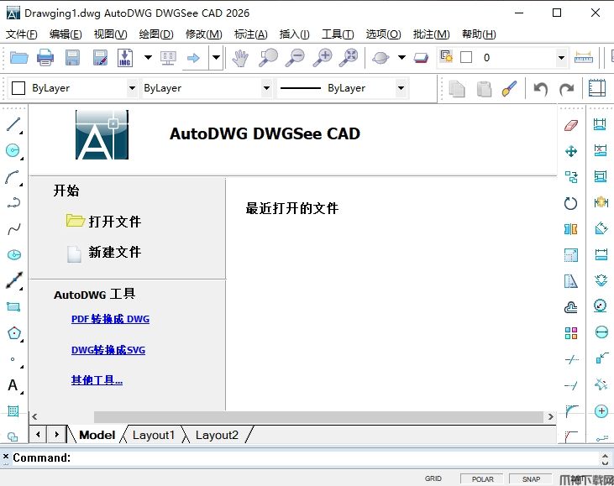Screen dimensions: 614x486
Task: Select the Text tool
Action: click(x=13, y=385)
